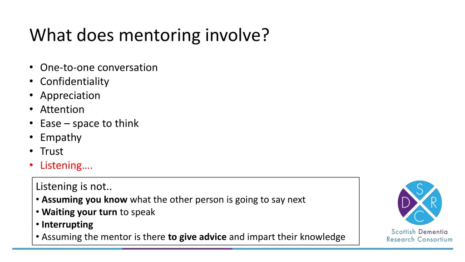Click the 'Listening is not..' heading
465x262 pixels.
pyautogui.click(x=74, y=186)
